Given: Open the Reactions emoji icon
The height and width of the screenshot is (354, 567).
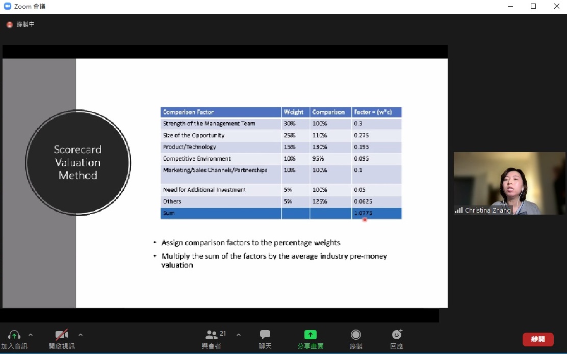Looking at the screenshot, I should tap(397, 335).
